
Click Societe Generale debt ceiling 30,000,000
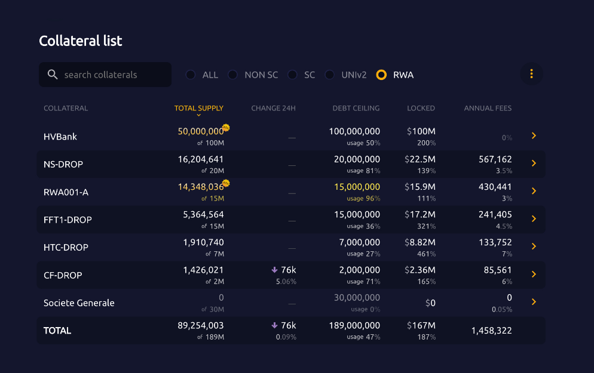pos(357,298)
